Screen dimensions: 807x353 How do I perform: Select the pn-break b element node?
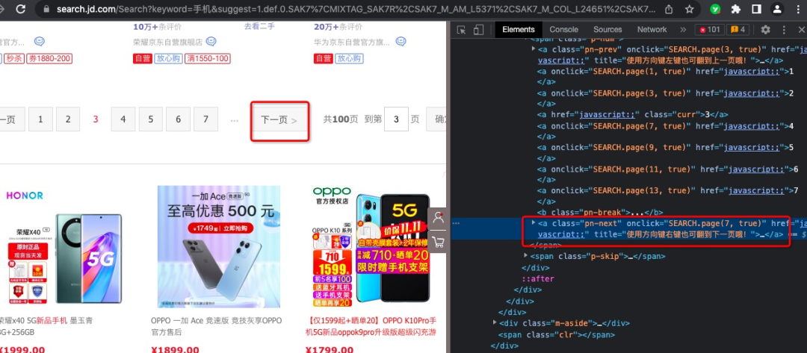pyautogui.click(x=600, y=212)
